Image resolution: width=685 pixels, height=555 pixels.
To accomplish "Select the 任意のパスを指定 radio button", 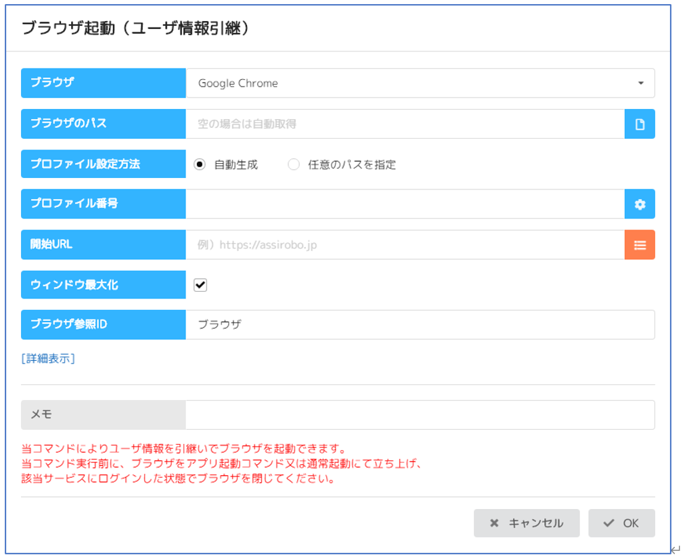I will (294, 164).
